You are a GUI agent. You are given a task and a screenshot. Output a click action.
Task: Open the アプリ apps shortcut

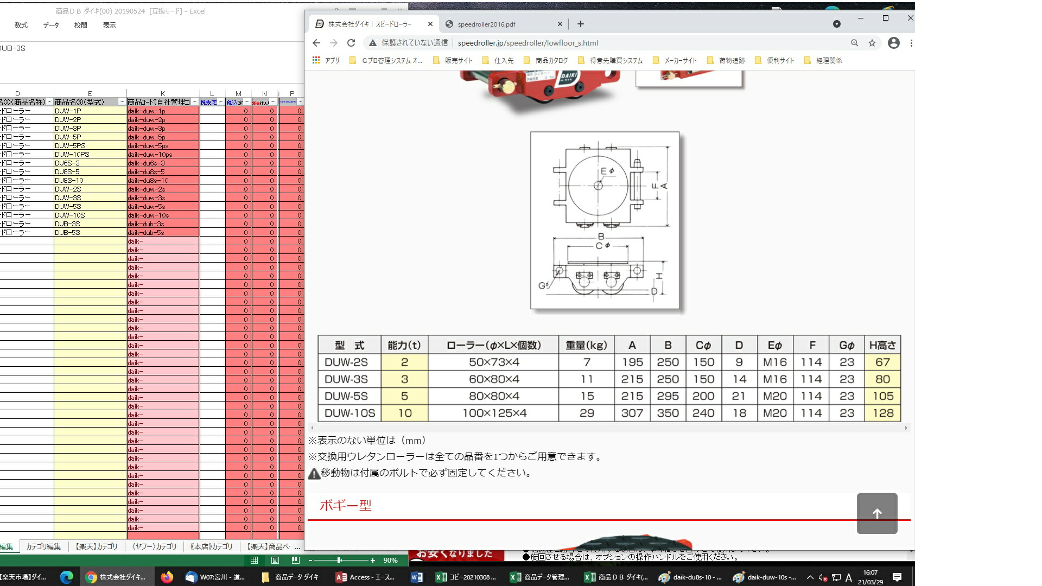[x=326, y=60]
